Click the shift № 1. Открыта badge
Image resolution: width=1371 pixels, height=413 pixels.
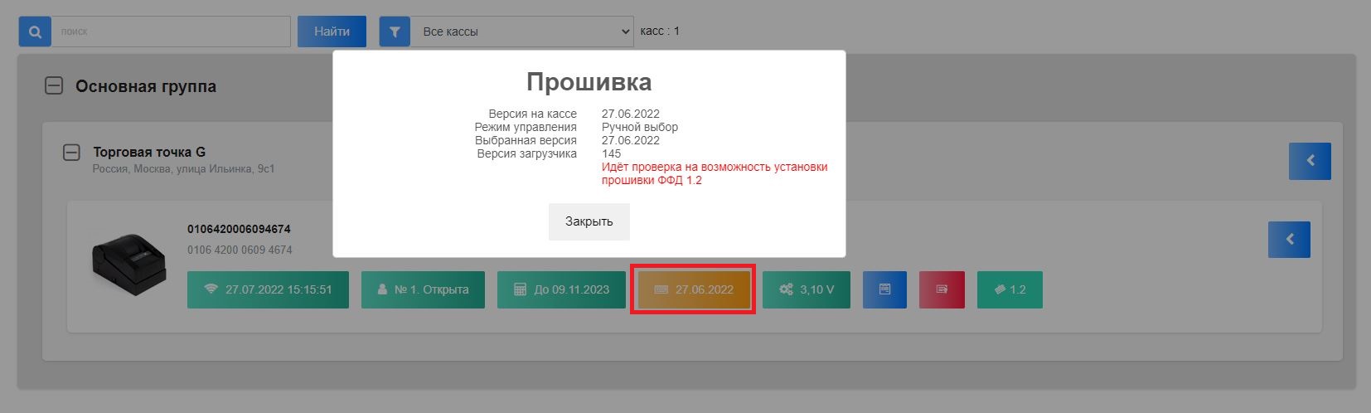(x=423, y=289)
